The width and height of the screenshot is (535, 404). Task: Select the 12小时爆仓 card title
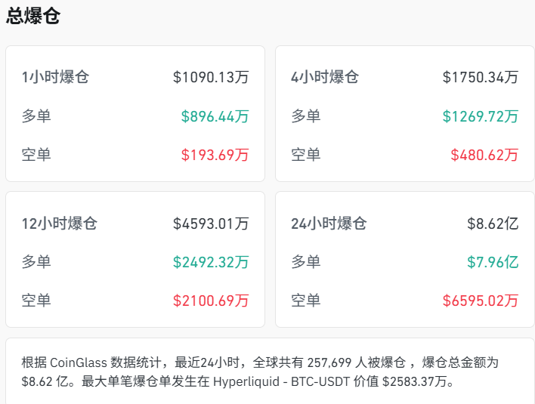60,224
